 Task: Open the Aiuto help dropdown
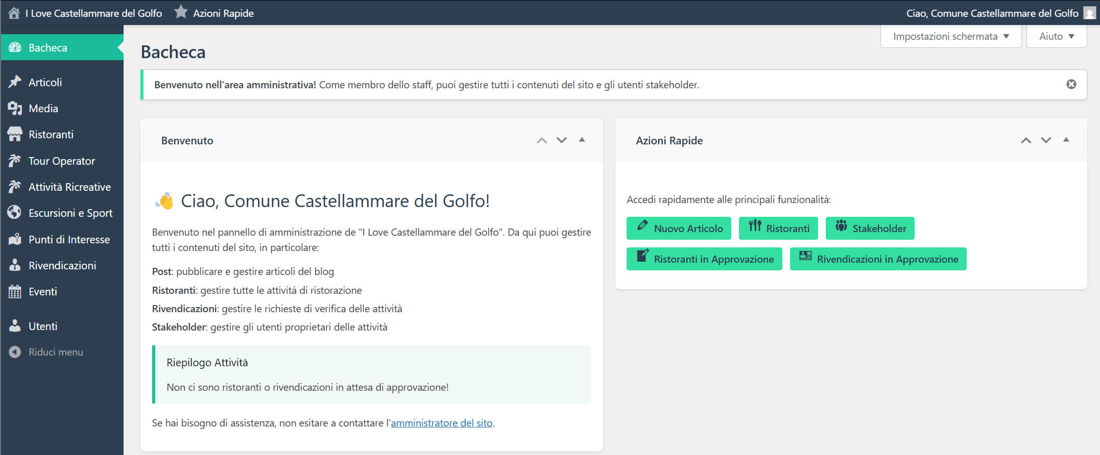[x=1057, y=36]
